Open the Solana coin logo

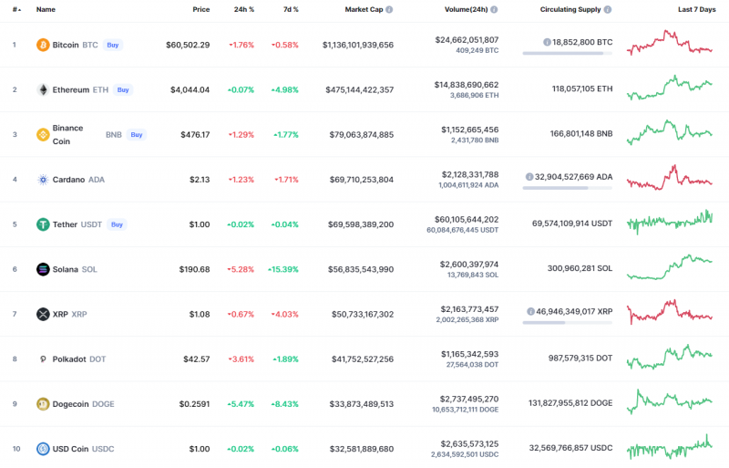coord(43,269)
